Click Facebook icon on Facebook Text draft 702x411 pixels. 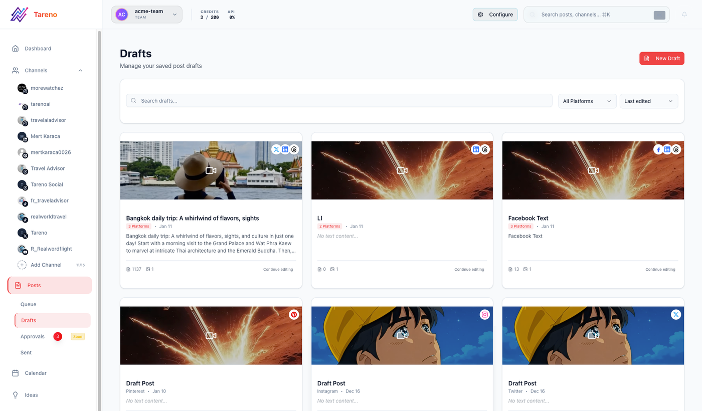pyautogui.click(x=658, y=149)
